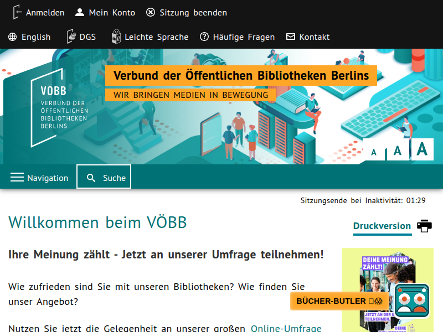The width and height of the screenshot is (443, 332).
Task: Click the printer icon
Action: (x=424, y=226)
